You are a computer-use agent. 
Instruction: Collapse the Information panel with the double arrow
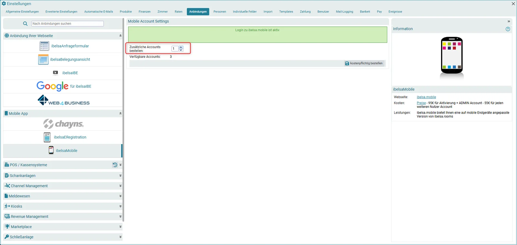pos(509,21)
